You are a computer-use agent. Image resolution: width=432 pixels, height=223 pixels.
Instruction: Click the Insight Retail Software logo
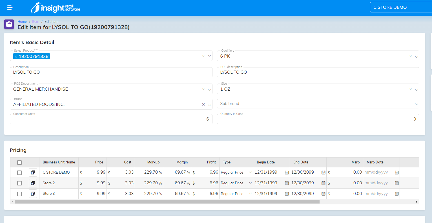tap(56, 8)
